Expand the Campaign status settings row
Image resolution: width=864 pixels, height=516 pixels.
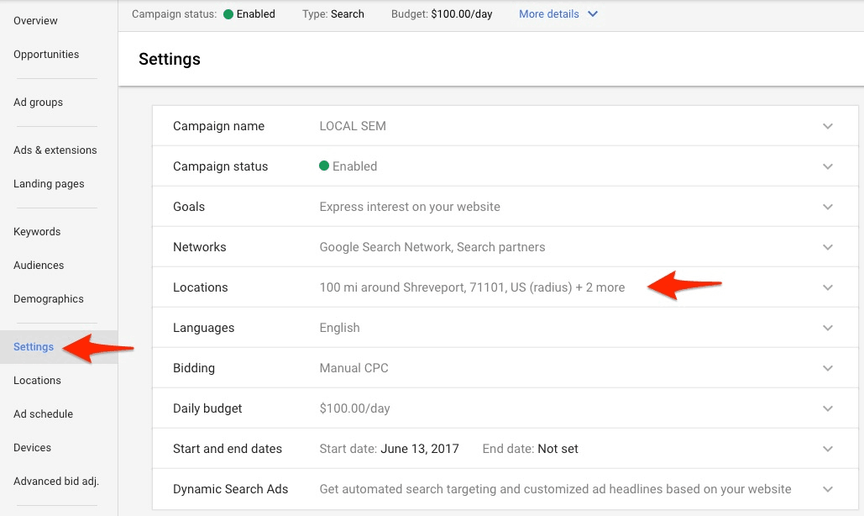pos(828,166)
